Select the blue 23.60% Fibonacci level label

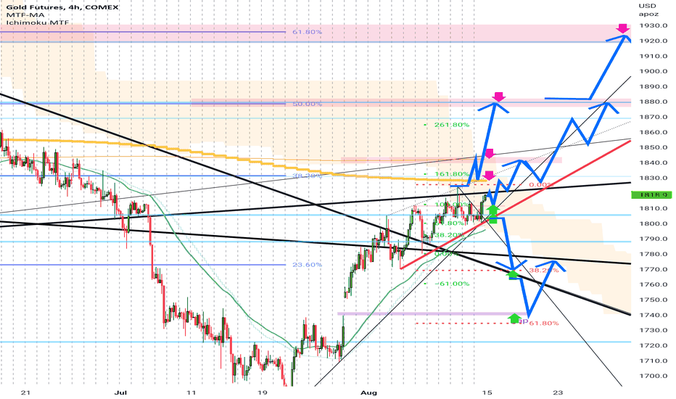coord(307,264)
